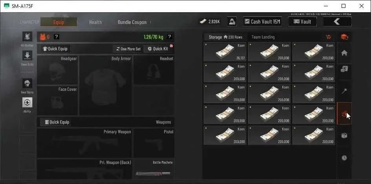Screen dimensions: 371x184
Task: Click the orange cart icon above storage
Action: pyautogui.click(x=329, y=37)
